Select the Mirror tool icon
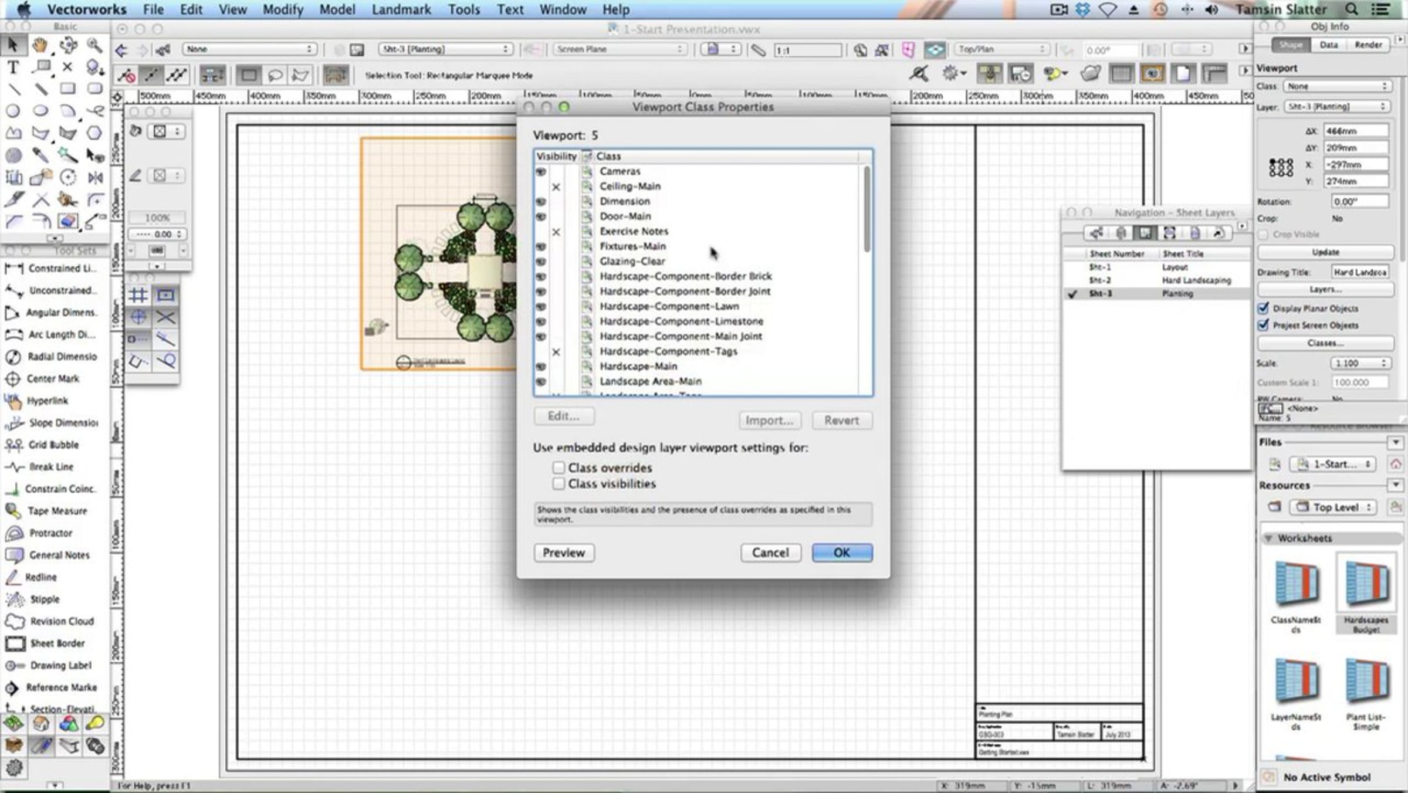Image resolution: width=1408 pixels, height=793 pixels. tap(95, 177)
